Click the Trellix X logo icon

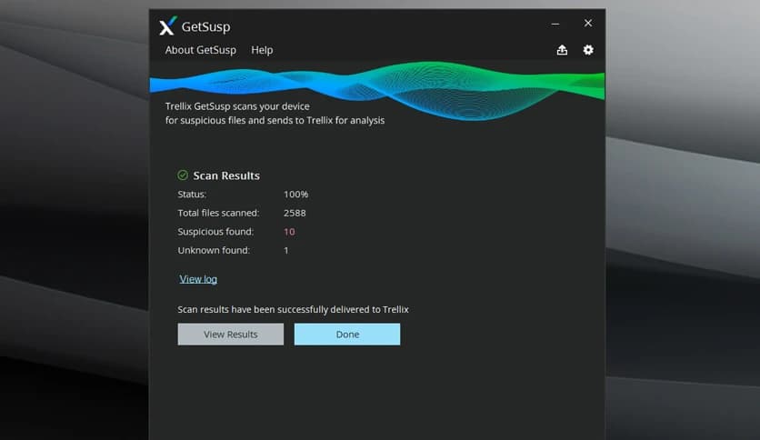167,25
